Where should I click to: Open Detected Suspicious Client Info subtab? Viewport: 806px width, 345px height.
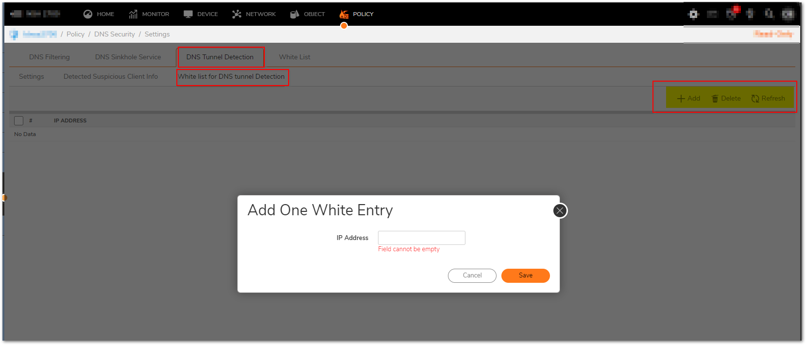pyautogui.click(x=111, y=76)
